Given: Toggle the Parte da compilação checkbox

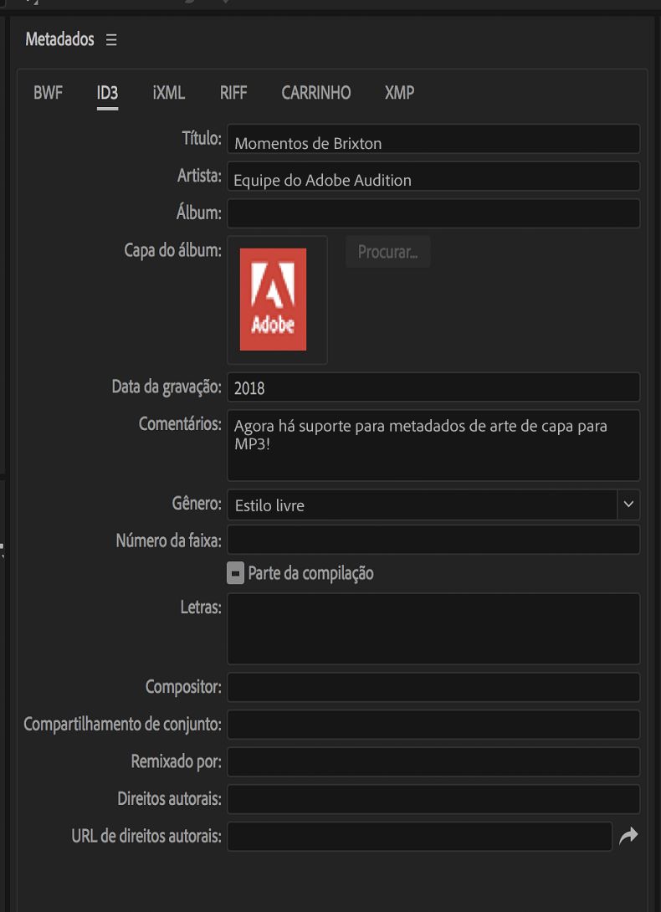Looking at the screenshot, I should coord(235,573).
